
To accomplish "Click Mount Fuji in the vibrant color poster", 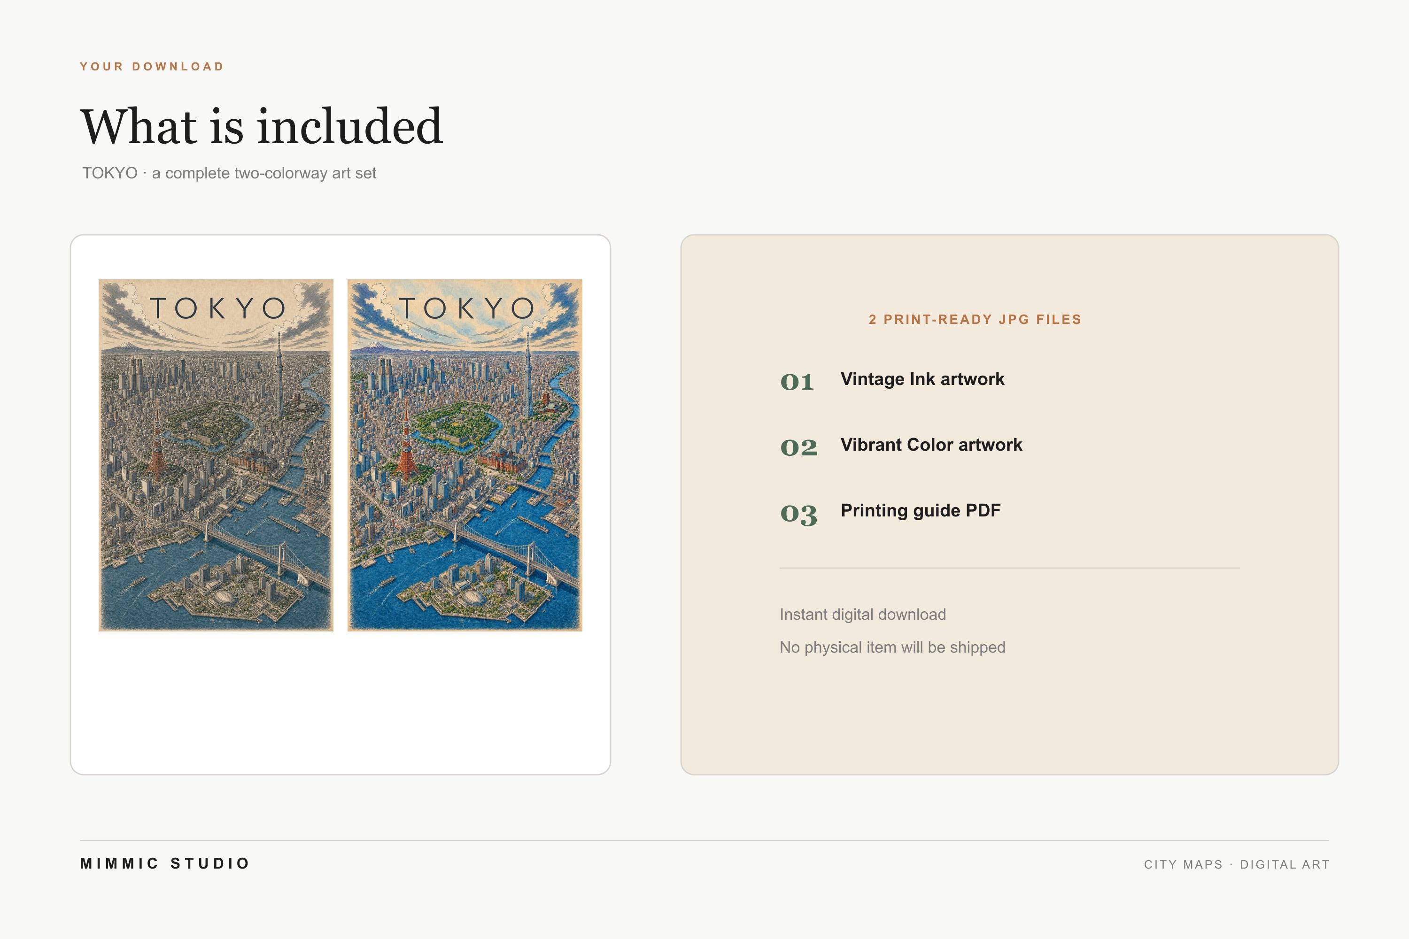I will click(x=375, y=345).
